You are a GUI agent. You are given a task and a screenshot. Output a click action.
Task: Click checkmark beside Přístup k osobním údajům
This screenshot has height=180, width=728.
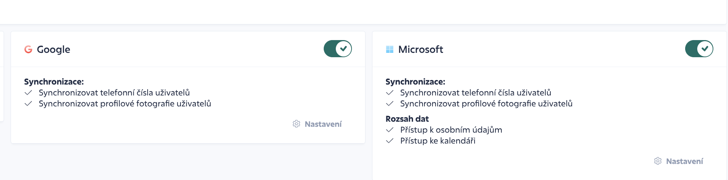point(390,130)
